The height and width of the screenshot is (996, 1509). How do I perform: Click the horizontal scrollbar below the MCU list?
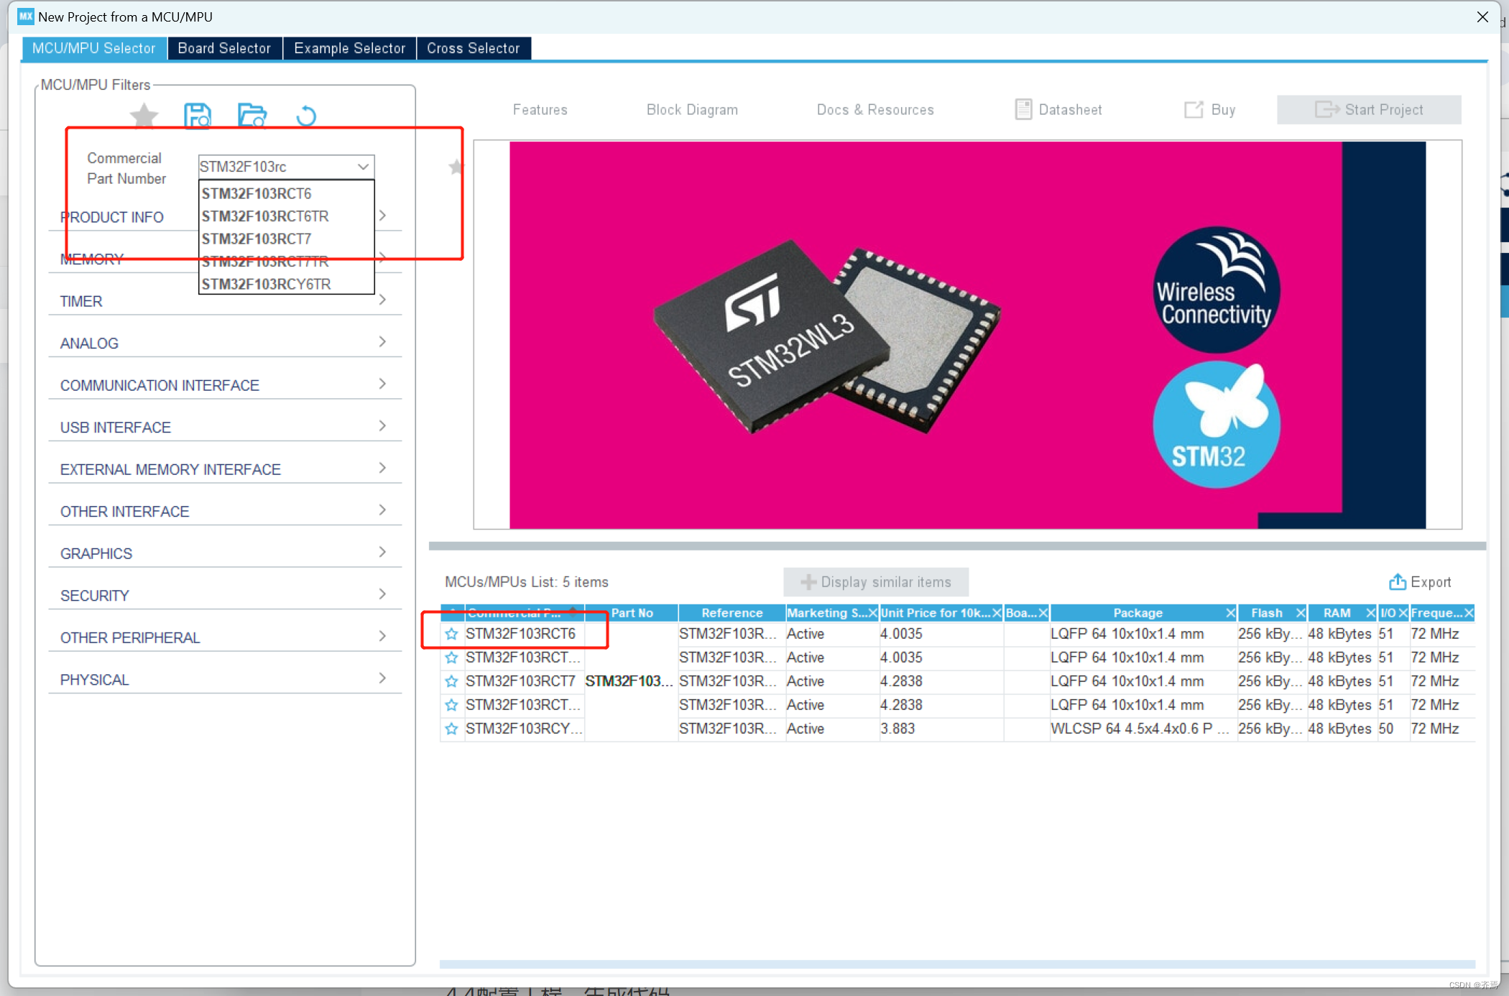pyautogui.click(x=957, y=964)
